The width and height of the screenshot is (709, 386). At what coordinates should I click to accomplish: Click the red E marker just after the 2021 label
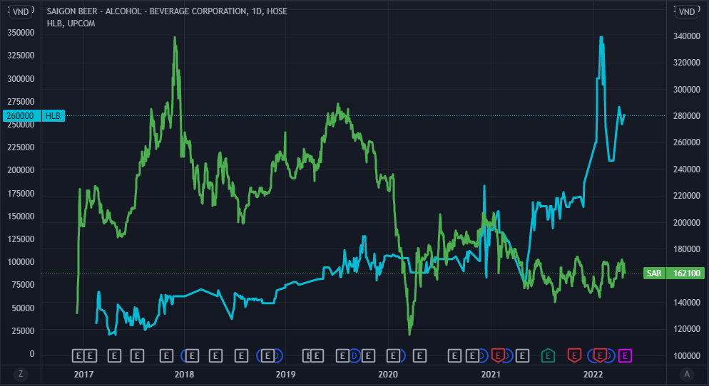pyautogui.click(x=498, y=356)
